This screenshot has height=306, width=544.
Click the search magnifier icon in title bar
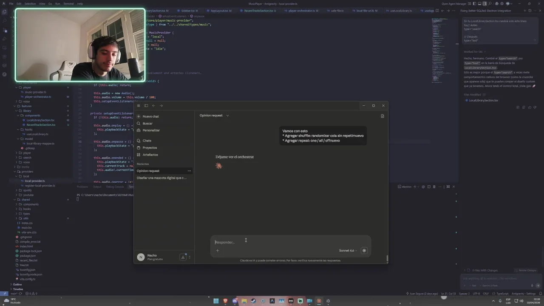pyautogui.click(x=490, y=3)
